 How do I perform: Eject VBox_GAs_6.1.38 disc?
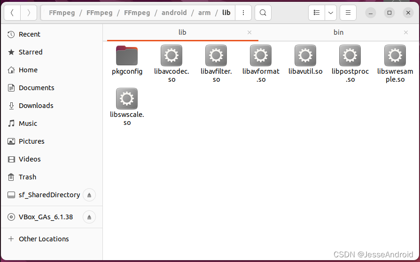(89, 217)
